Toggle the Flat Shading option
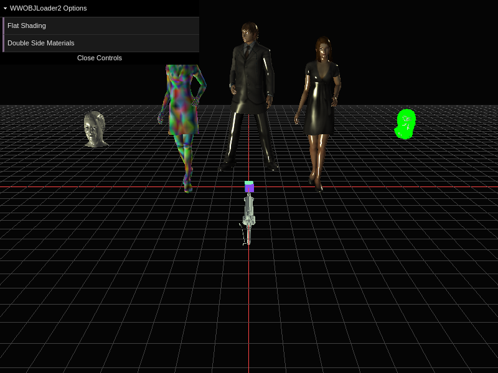The image size is (498, 373). 101,25
